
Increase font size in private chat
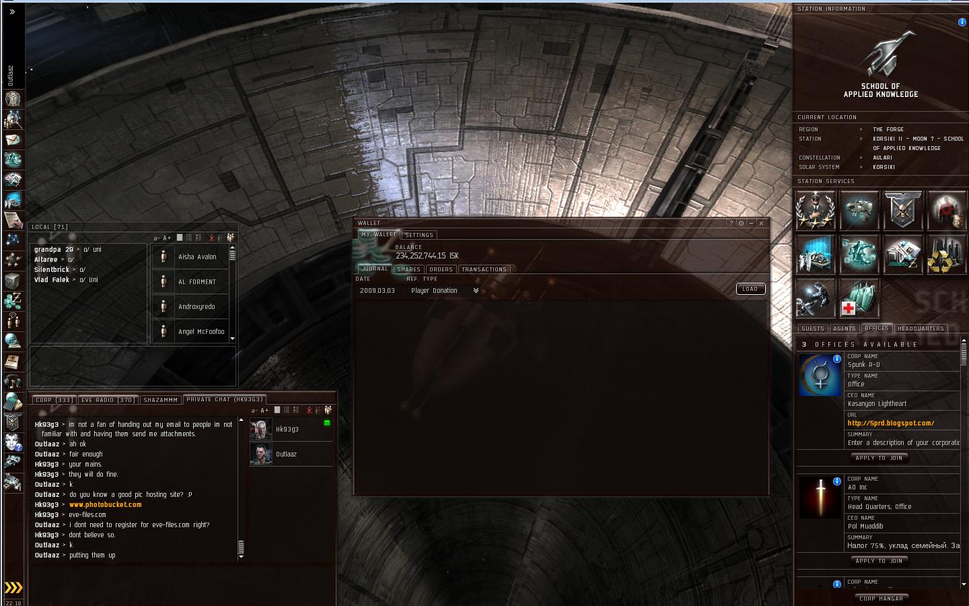coord(264,410)
